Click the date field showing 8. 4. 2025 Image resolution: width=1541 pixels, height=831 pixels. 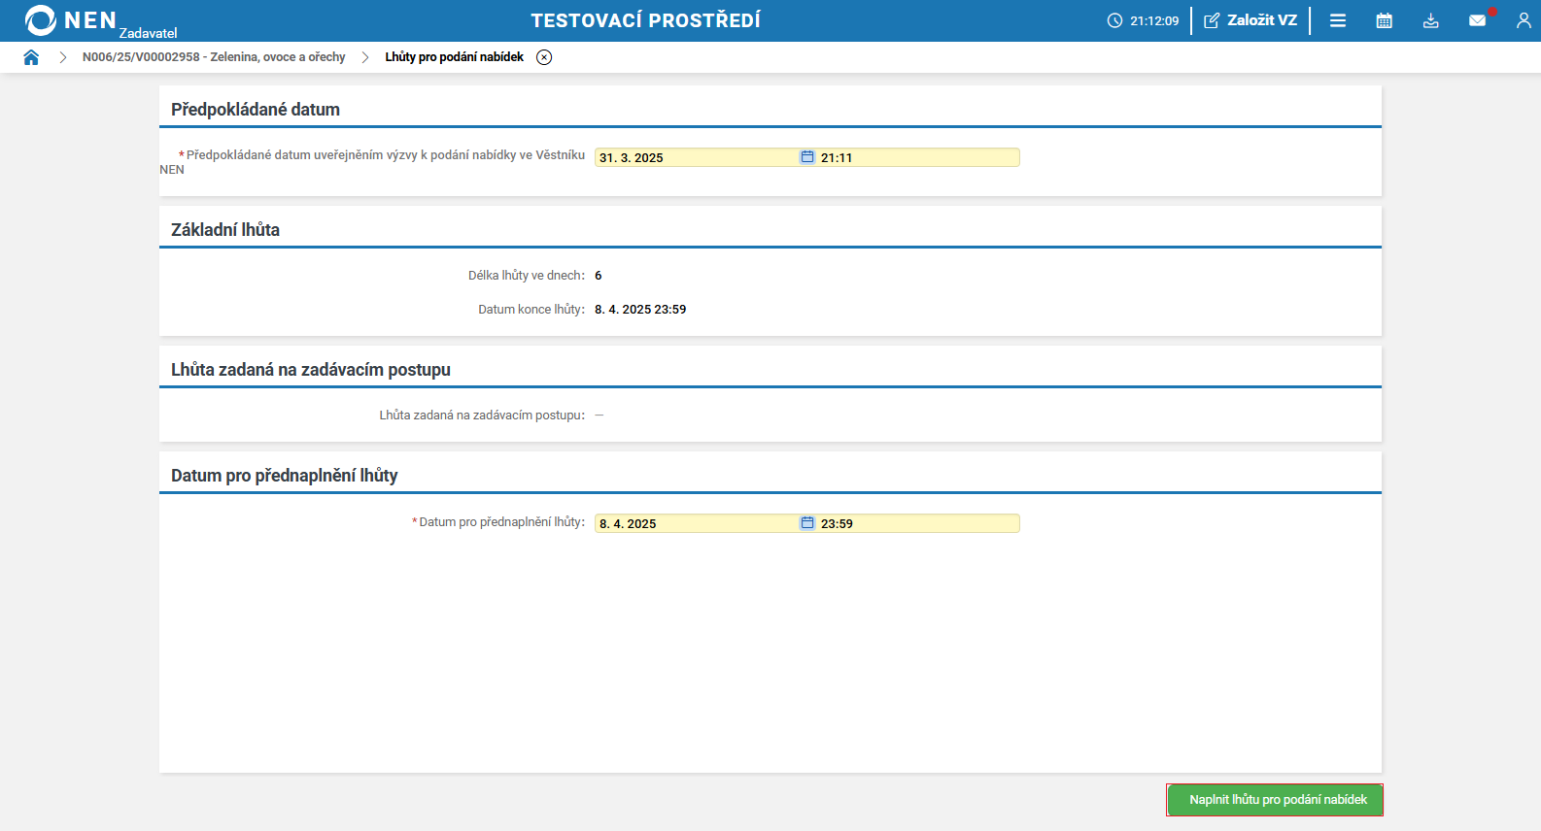coord(695,523)
